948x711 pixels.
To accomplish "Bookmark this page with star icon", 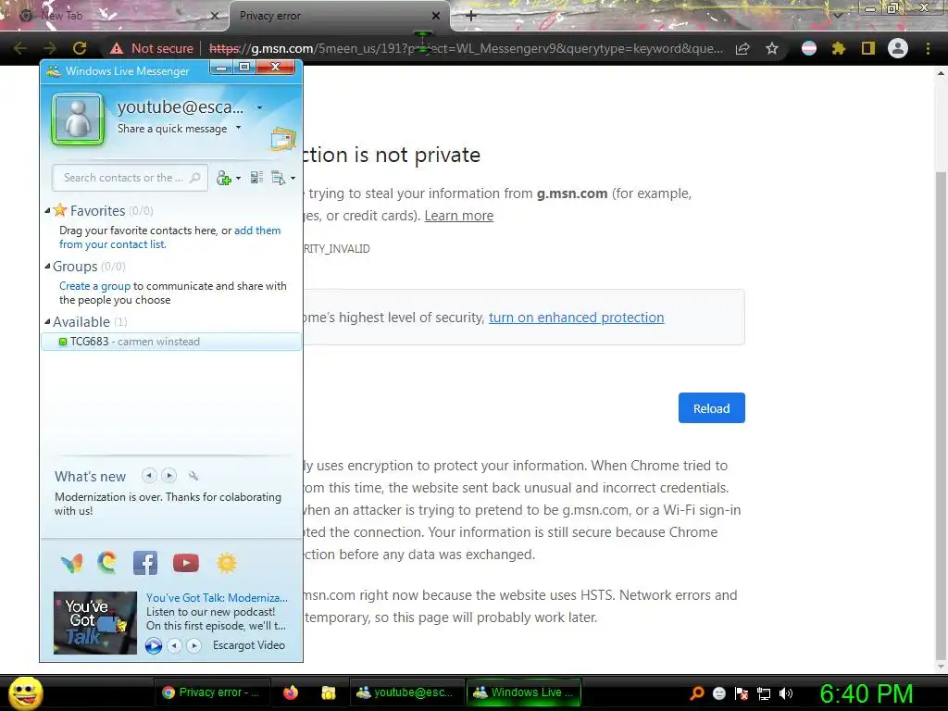I will pyautogui.click(x=772, y=48).
